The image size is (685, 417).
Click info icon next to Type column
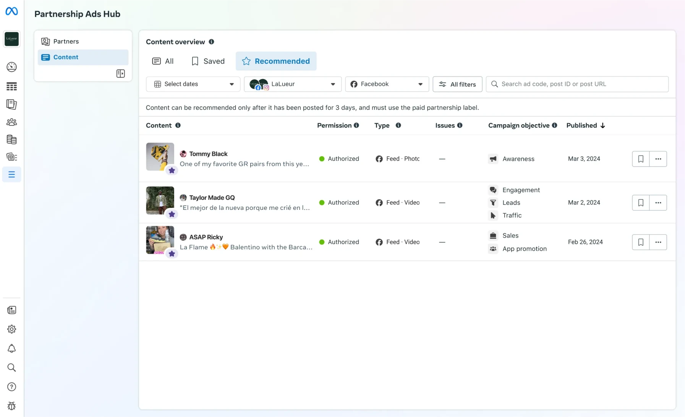[398, 125]
